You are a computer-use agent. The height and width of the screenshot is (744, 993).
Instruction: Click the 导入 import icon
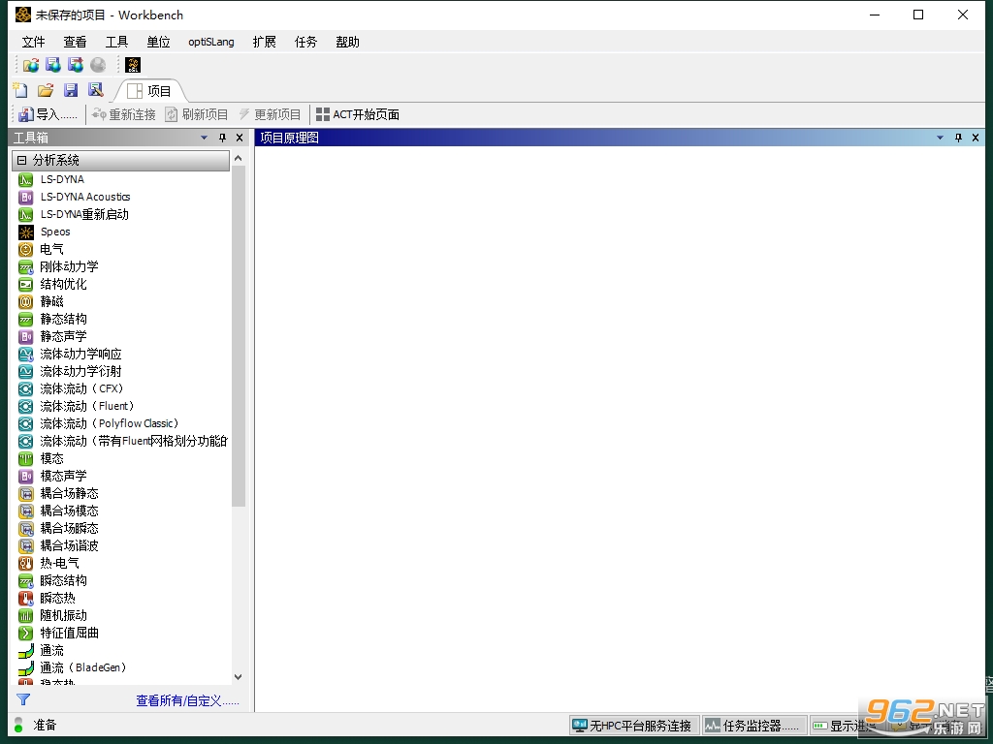[26, 114]
